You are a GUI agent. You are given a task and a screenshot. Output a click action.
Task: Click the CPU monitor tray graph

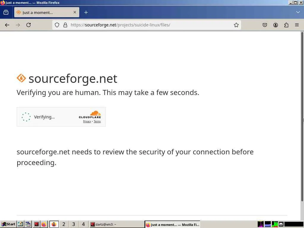click(260, 224)
